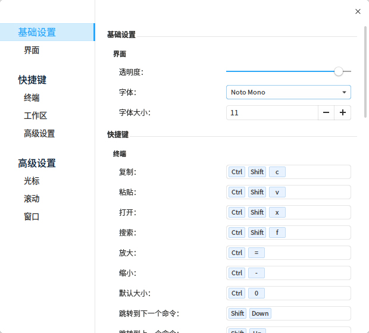The image size is (369, 333).
Task: Open 高级设置 under 快捷键 in sidebar
Action: coord(39,134)
